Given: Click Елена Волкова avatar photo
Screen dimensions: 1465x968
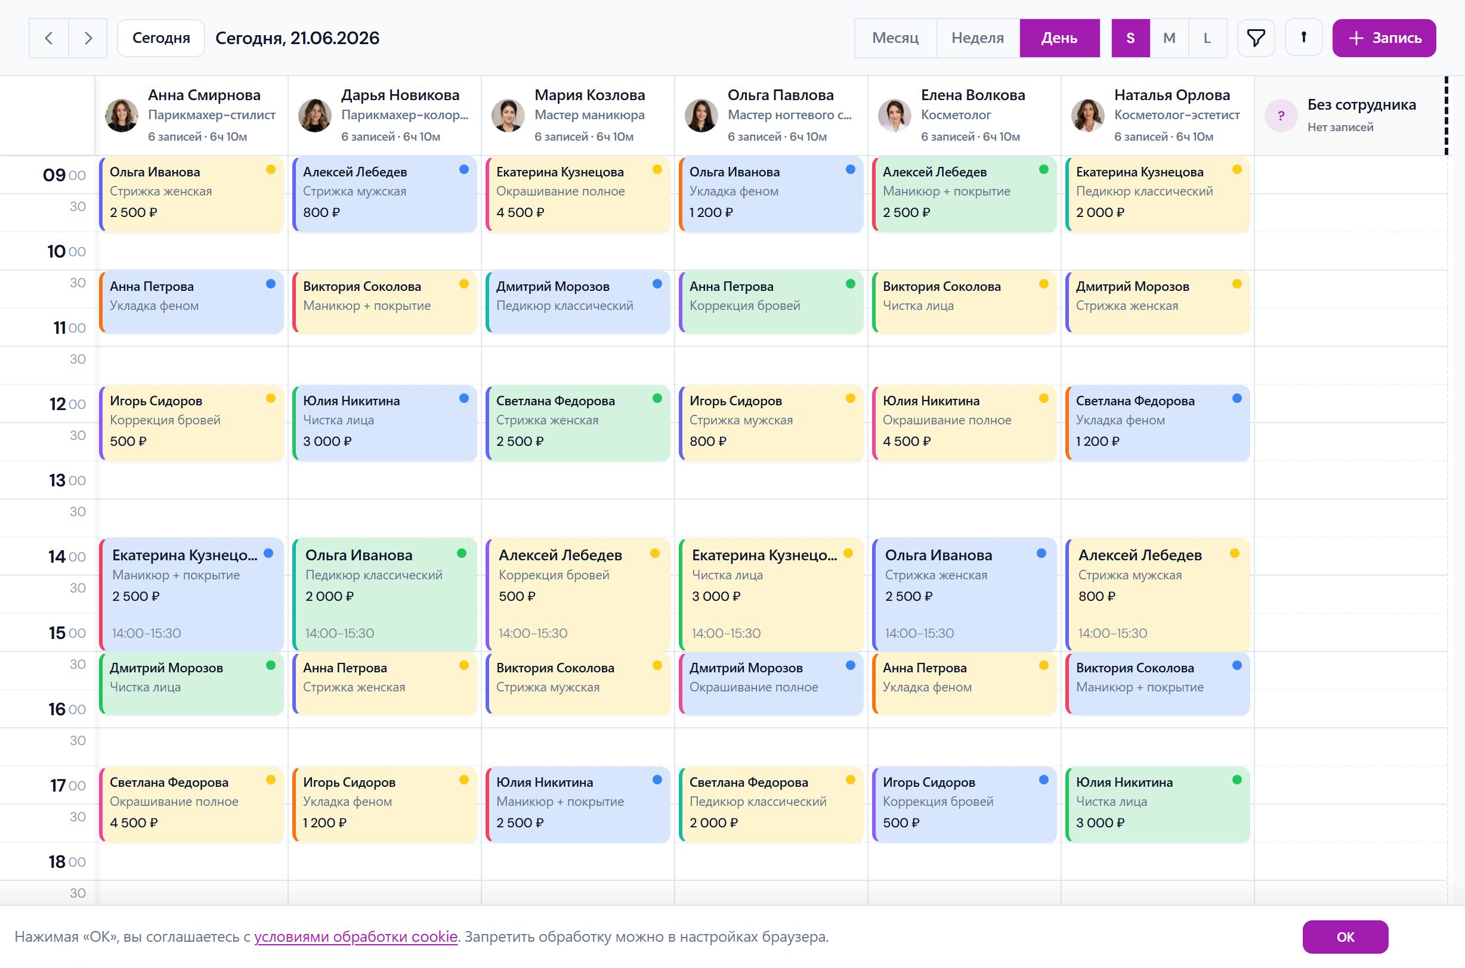Looking at the screenshot, I should pos(894,116).
